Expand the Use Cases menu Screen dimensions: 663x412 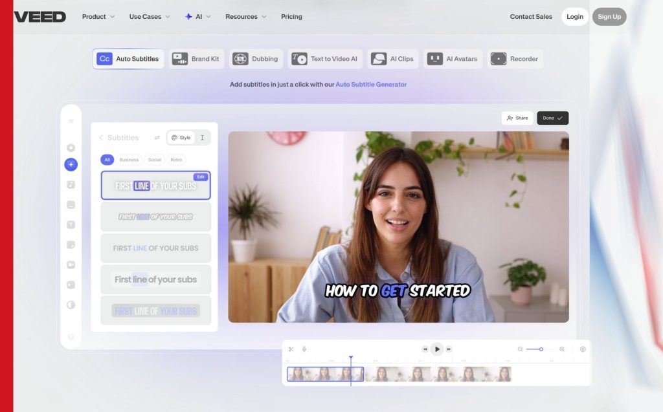(150, 16)
